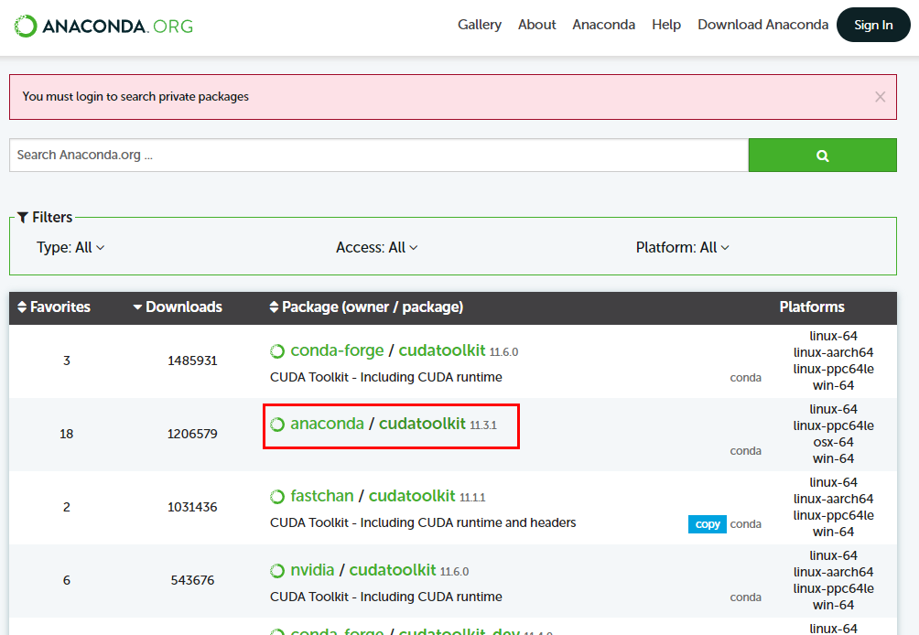Click the anaconda cudatoolkit package icon
The width and height of the screenshot is (919, 635).
coord(277,425)
